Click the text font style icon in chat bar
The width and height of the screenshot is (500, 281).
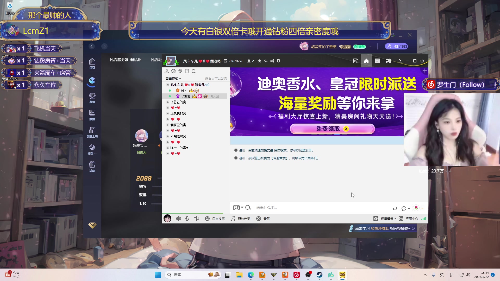point(248,208)
